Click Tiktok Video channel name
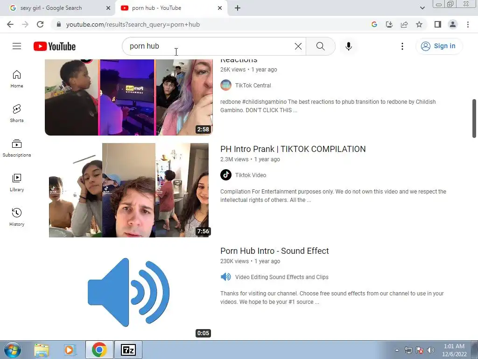 point(251,175)
